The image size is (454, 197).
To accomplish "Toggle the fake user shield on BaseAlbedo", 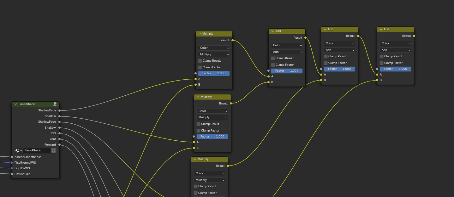I will (54, 151).
